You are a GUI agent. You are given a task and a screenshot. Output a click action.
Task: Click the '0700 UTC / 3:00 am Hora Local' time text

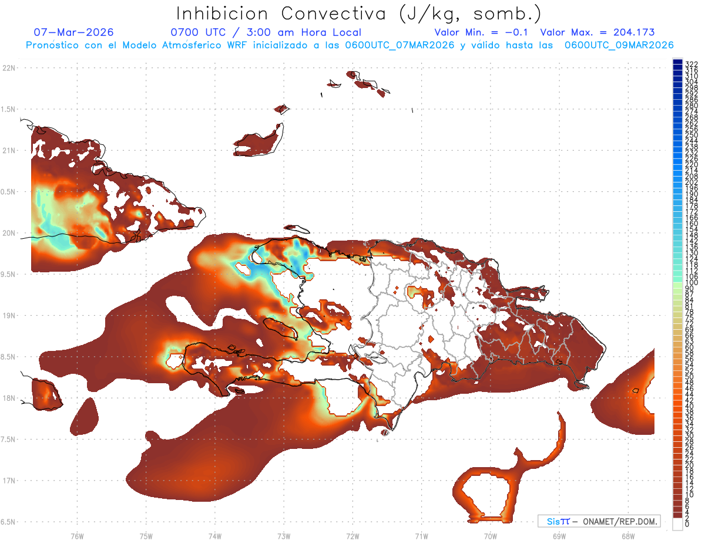pos(266,32)
